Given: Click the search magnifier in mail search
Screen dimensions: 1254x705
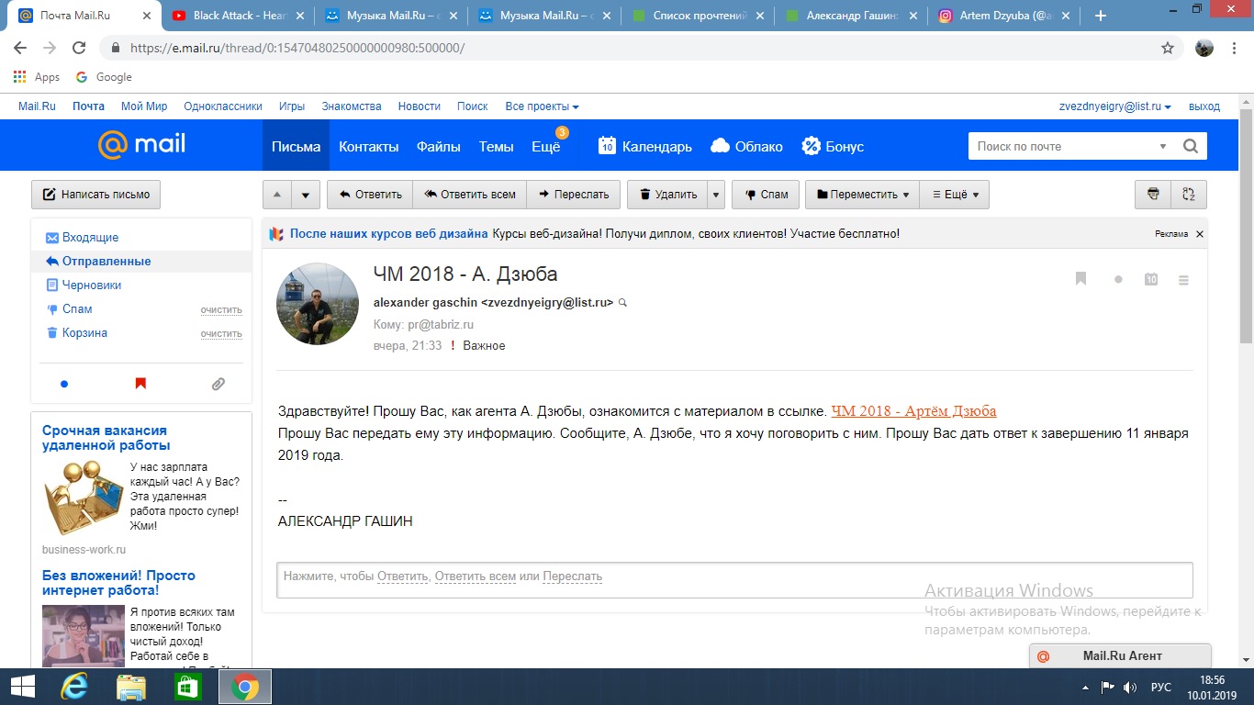Looking at the screenshot, I should pos(1191,146).
